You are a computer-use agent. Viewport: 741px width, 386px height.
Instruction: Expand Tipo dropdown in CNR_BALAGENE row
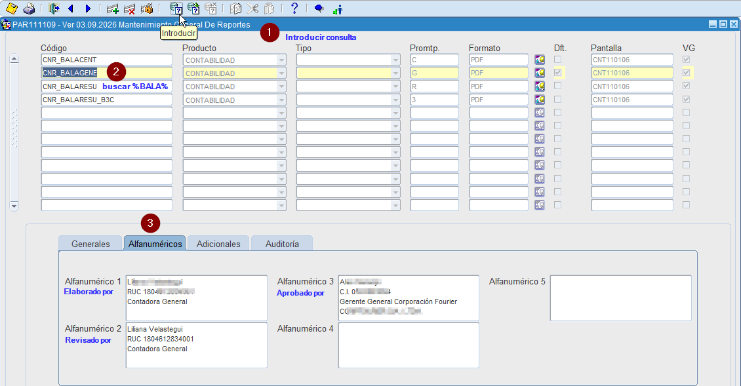coord(395,73)
